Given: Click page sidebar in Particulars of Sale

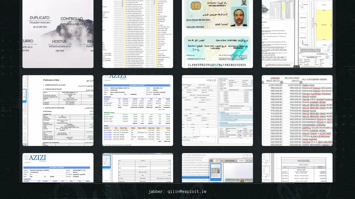Looking at the screenshot, I should click(x=25, y=111).
